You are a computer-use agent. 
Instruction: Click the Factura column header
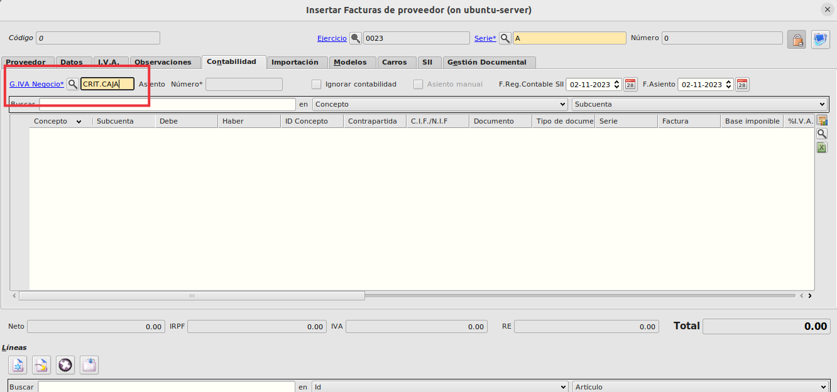[689, 121]
